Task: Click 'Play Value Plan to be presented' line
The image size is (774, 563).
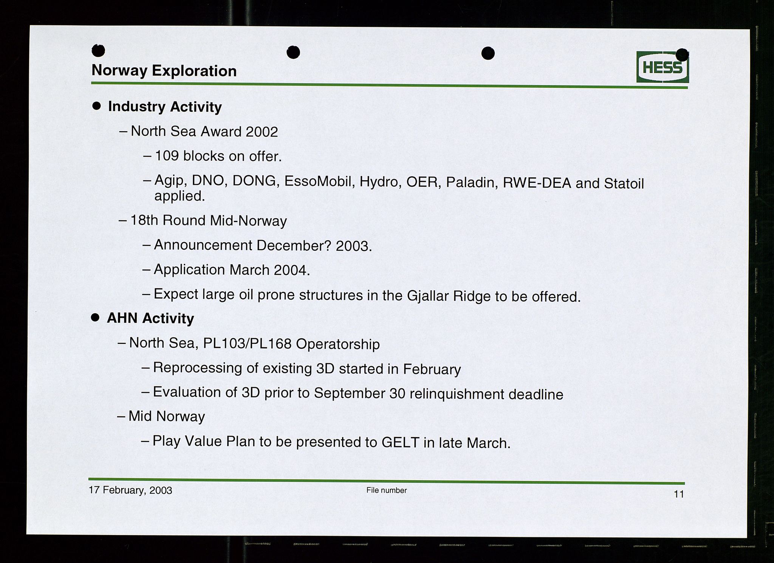Action: [331, 442]
